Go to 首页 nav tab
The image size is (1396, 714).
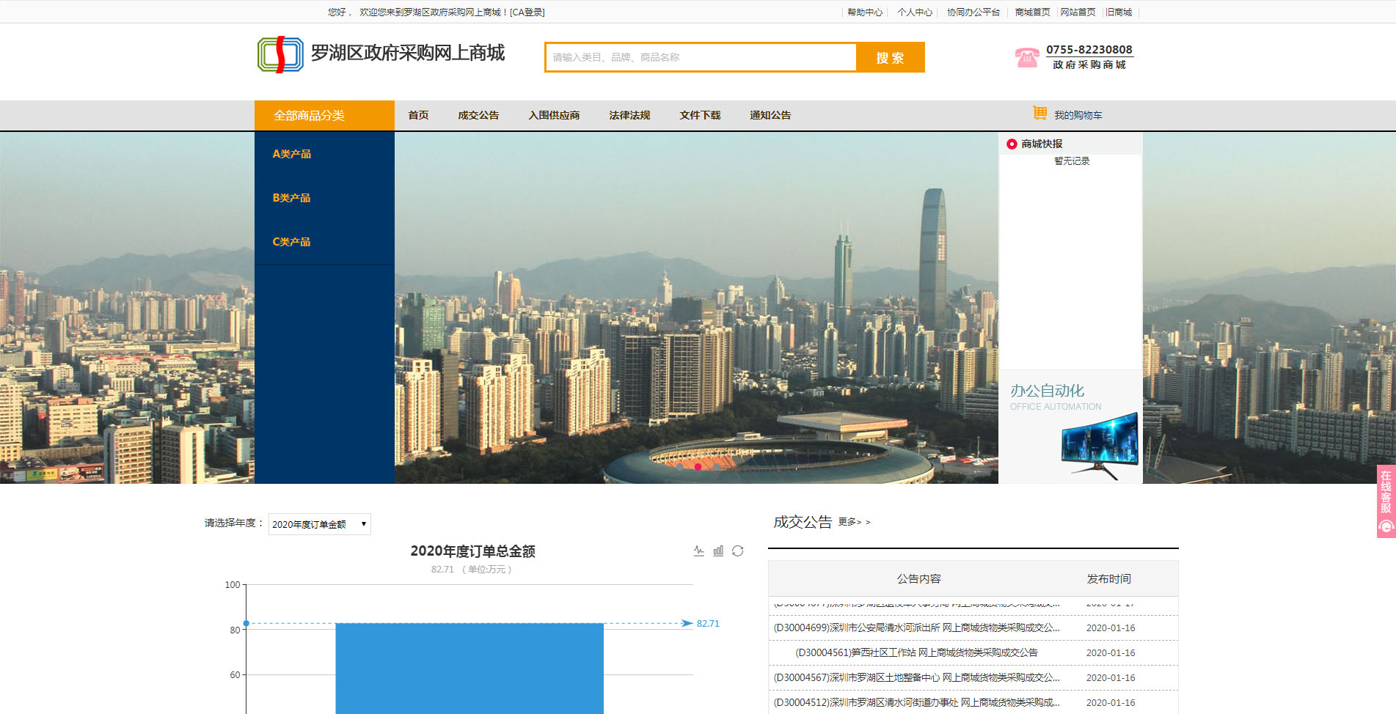(x=418, y=115)
